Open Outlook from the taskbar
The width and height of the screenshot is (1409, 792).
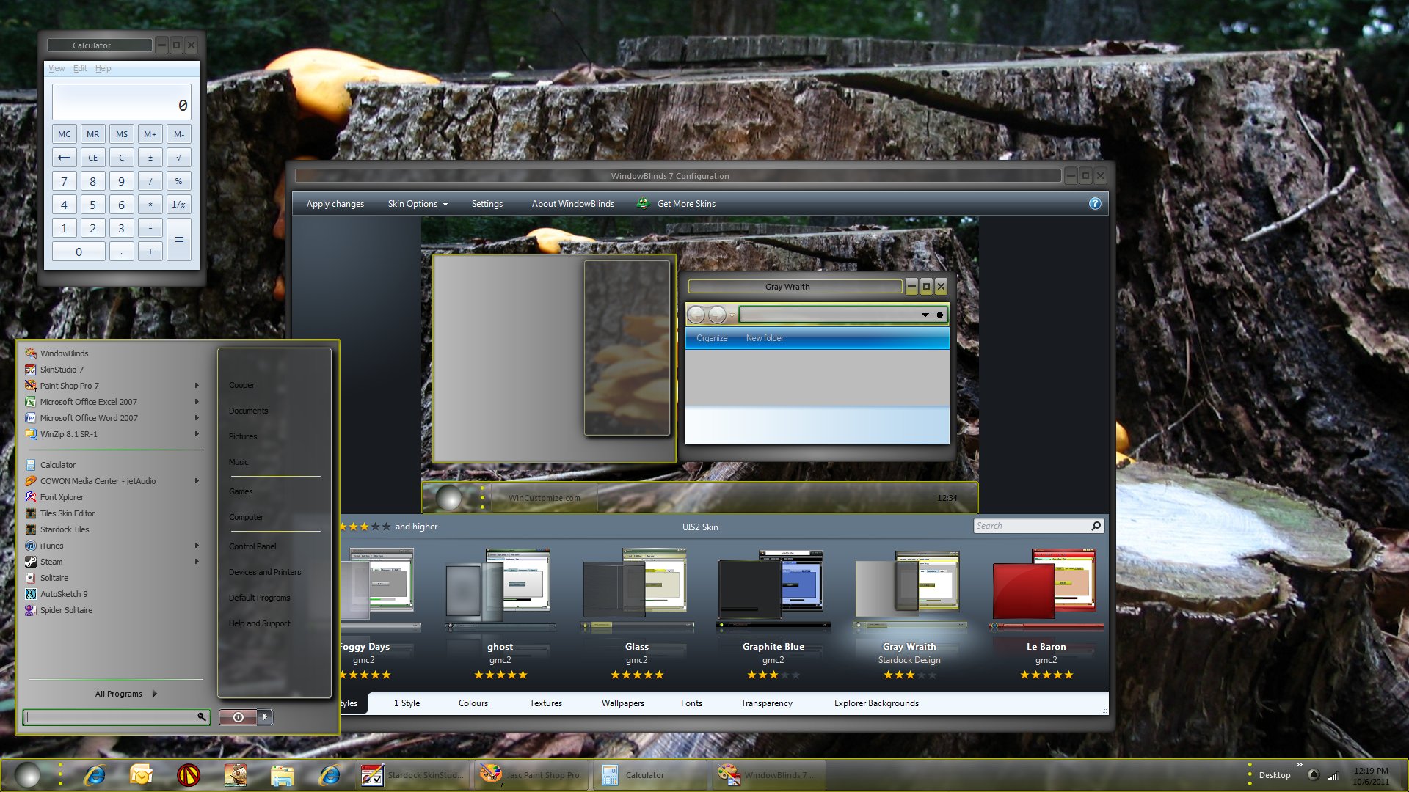141,774
